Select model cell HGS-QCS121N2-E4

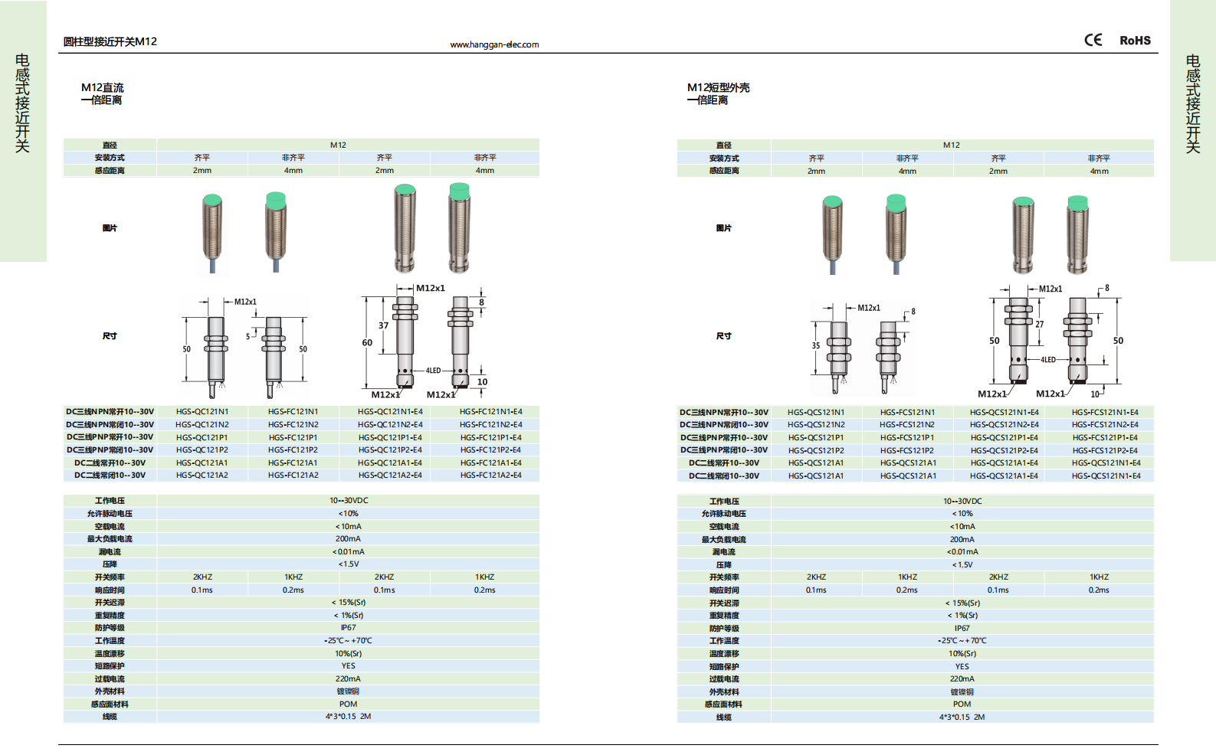pyautogui.click(x=1005, y=425)
